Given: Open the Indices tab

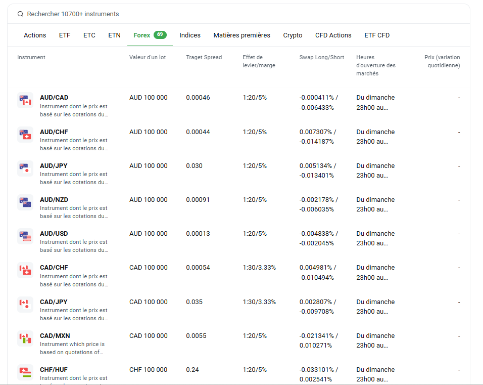Looking at the screenshot, I should pos(190,35).
